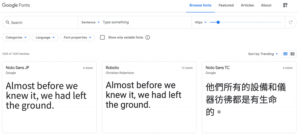Click Google designer under Noto Sans TC

[211, 73]
